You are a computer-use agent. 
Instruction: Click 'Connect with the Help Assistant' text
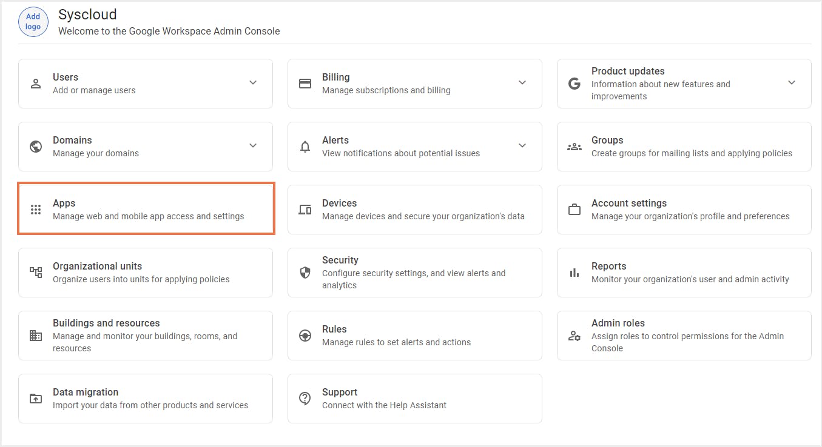384,405
